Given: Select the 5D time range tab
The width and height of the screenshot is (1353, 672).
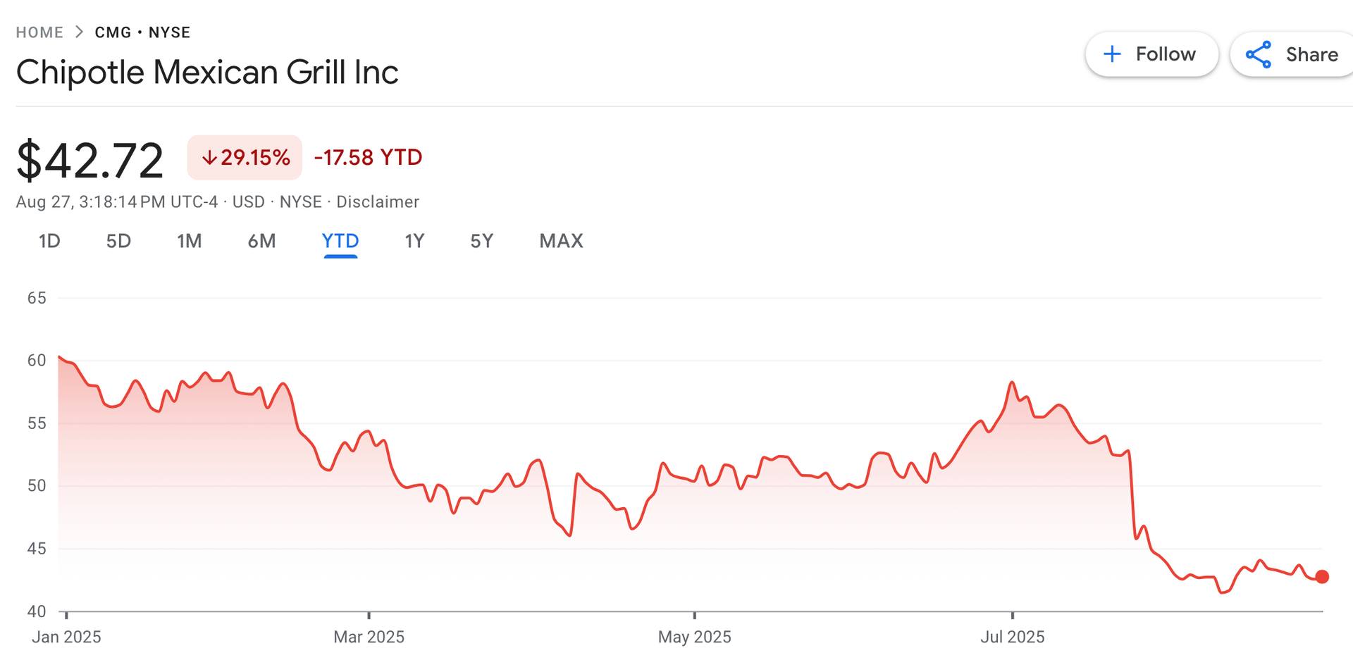Looking at the screenshot, I should [x=118, y=241].
